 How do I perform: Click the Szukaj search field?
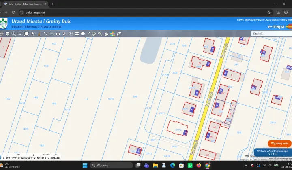271,34
